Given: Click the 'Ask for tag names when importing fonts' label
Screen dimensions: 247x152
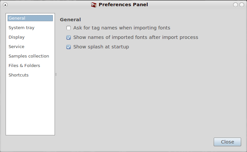Looking at the screenshot, I should pyautogui.click(x=122, y=28).
